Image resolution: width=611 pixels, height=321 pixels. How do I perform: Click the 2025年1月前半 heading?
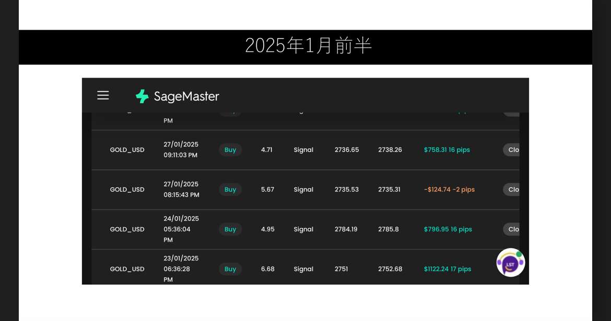[x=308, y=46]
